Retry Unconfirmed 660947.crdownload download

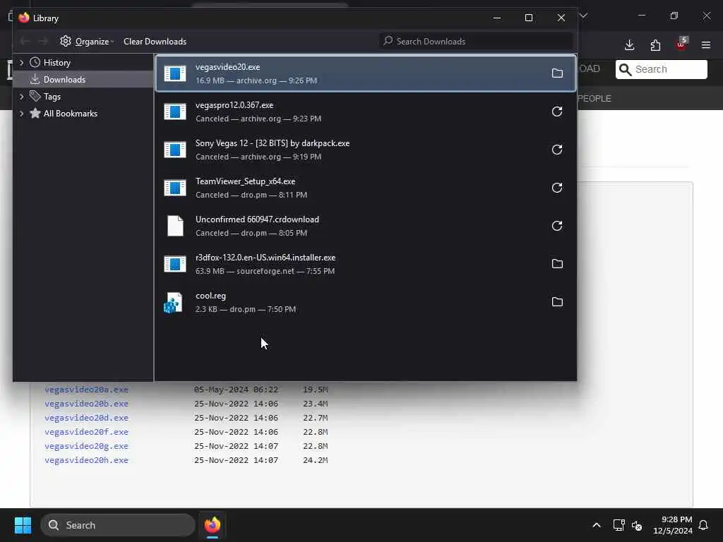point(557,226)
